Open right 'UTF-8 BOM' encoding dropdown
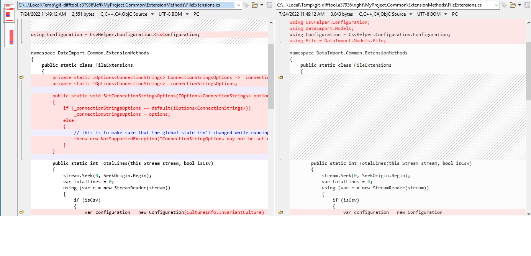Image resolution: width=531 pixels, height=256 pixels. (432, 14)
